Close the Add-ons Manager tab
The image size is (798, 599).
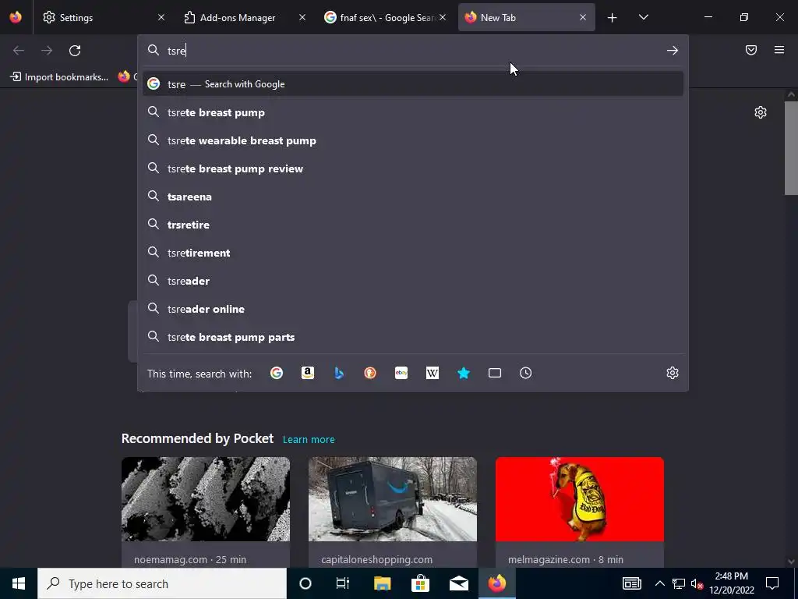[302, 17]
